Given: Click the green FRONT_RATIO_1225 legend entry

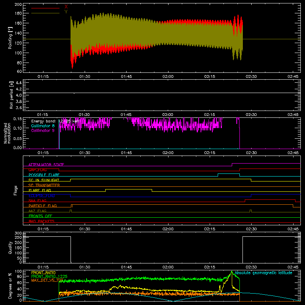Looking at the screenshot, I should [50, 276].
